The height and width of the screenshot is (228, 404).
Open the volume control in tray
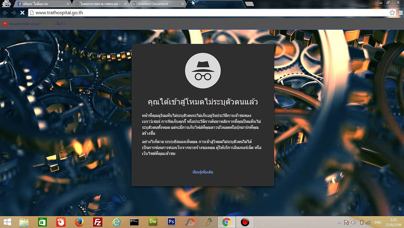pos(354,222)
